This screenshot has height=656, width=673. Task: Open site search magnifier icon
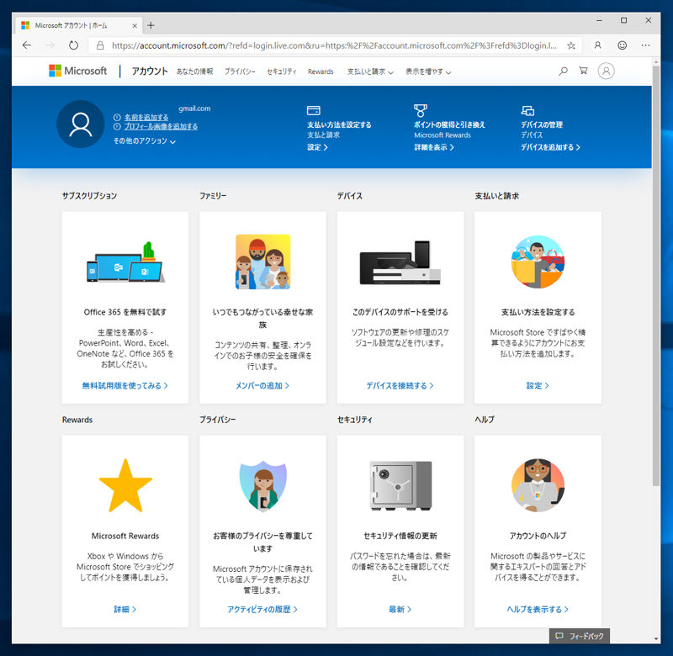coord(563,71)
